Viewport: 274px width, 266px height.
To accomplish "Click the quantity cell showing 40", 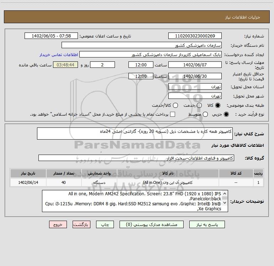I will (64, 182).
